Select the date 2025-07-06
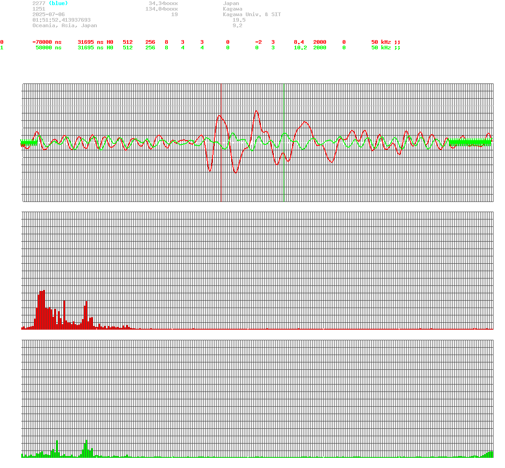505x468 pixels. click(48, 14)
